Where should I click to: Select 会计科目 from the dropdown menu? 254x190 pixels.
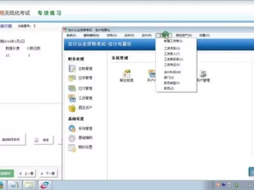click(x=172, y=72)
